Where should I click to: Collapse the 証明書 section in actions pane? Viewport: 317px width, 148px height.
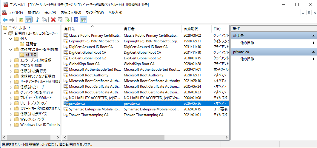click(313, 36)
